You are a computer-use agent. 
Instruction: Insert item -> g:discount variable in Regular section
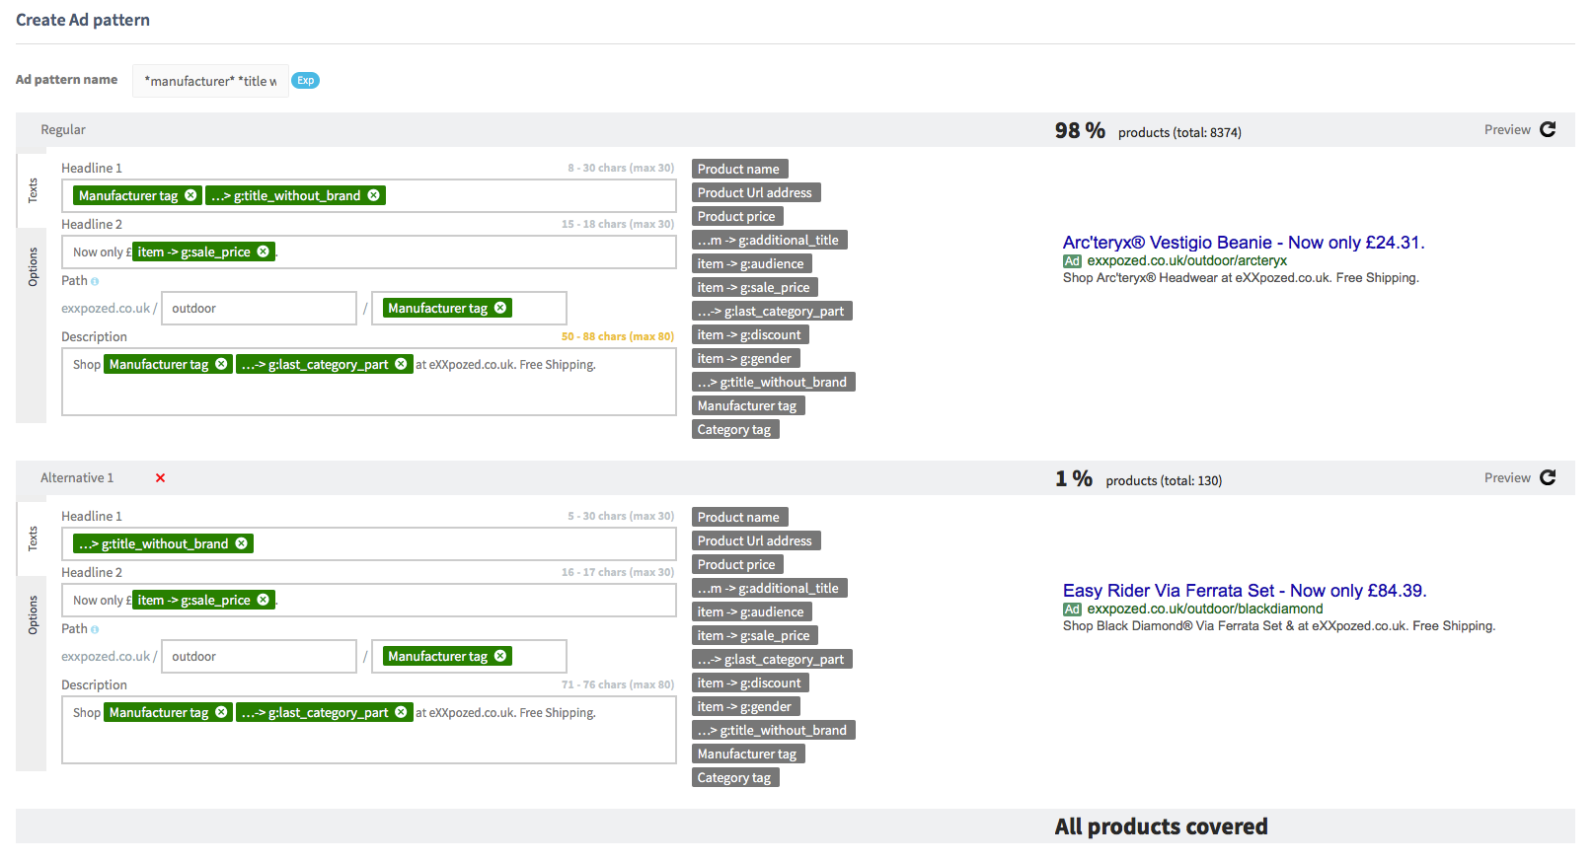click(x=749, y=334)
